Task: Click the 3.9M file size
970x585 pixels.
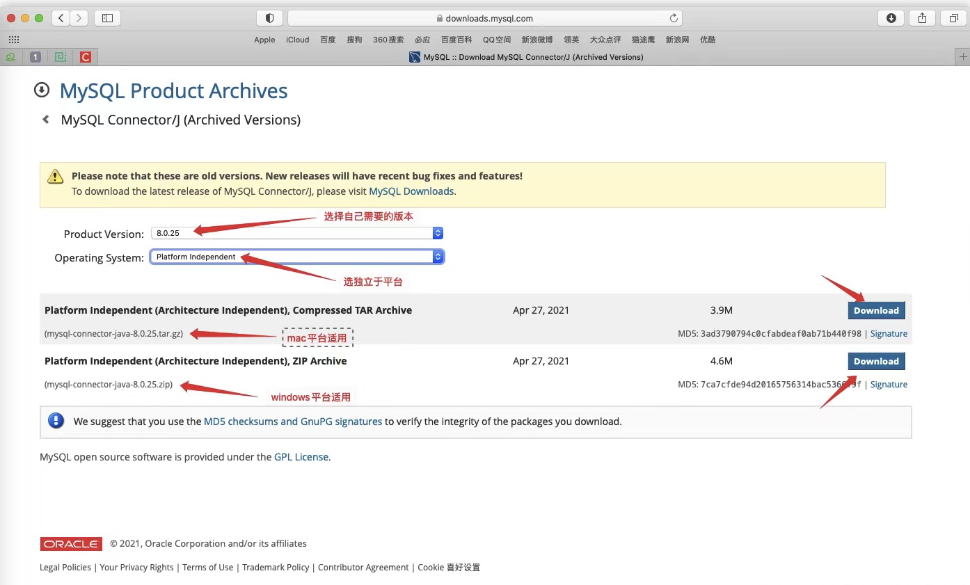Action: [722, 310]
